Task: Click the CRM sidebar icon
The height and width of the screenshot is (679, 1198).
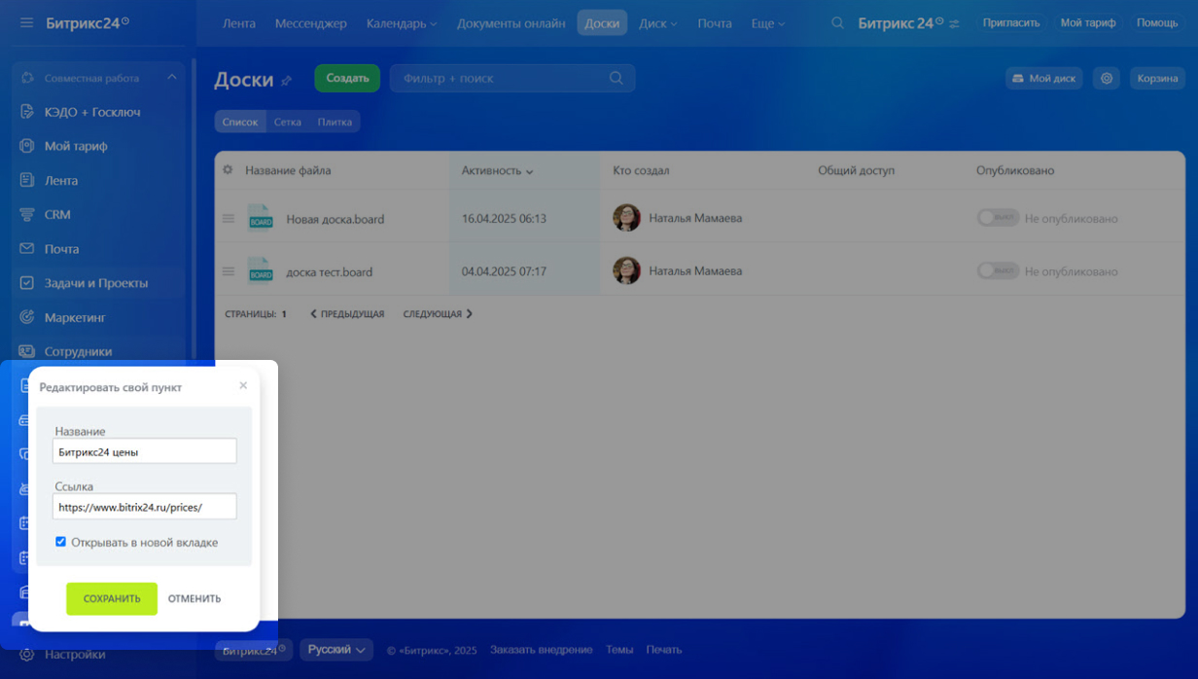Action: coord(27,214)
